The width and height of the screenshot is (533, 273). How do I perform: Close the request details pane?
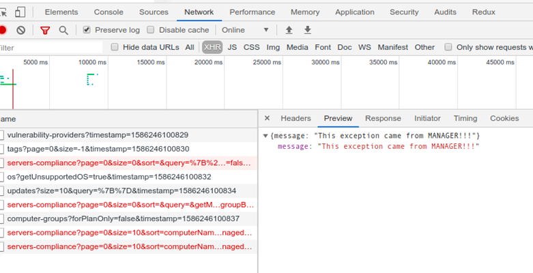click(267, 118)
